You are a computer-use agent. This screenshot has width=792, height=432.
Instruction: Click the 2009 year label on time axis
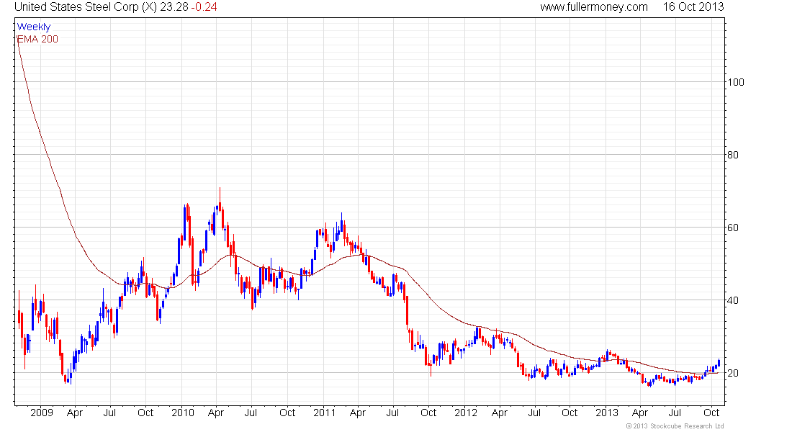(42, 413)
